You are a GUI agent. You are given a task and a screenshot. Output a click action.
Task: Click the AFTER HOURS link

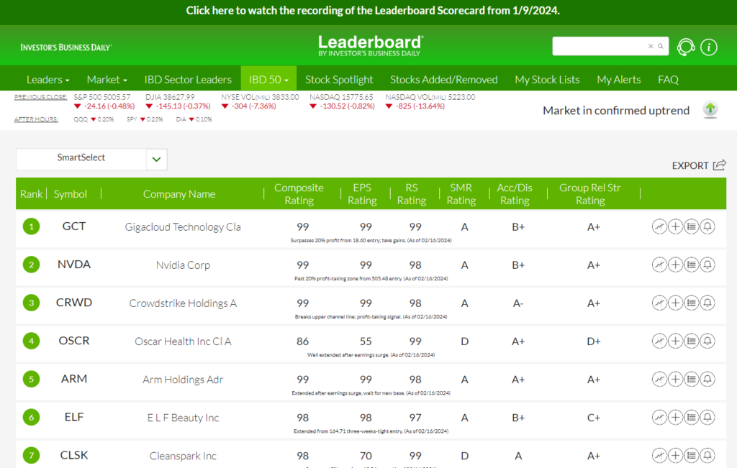(x=36, y=119)
